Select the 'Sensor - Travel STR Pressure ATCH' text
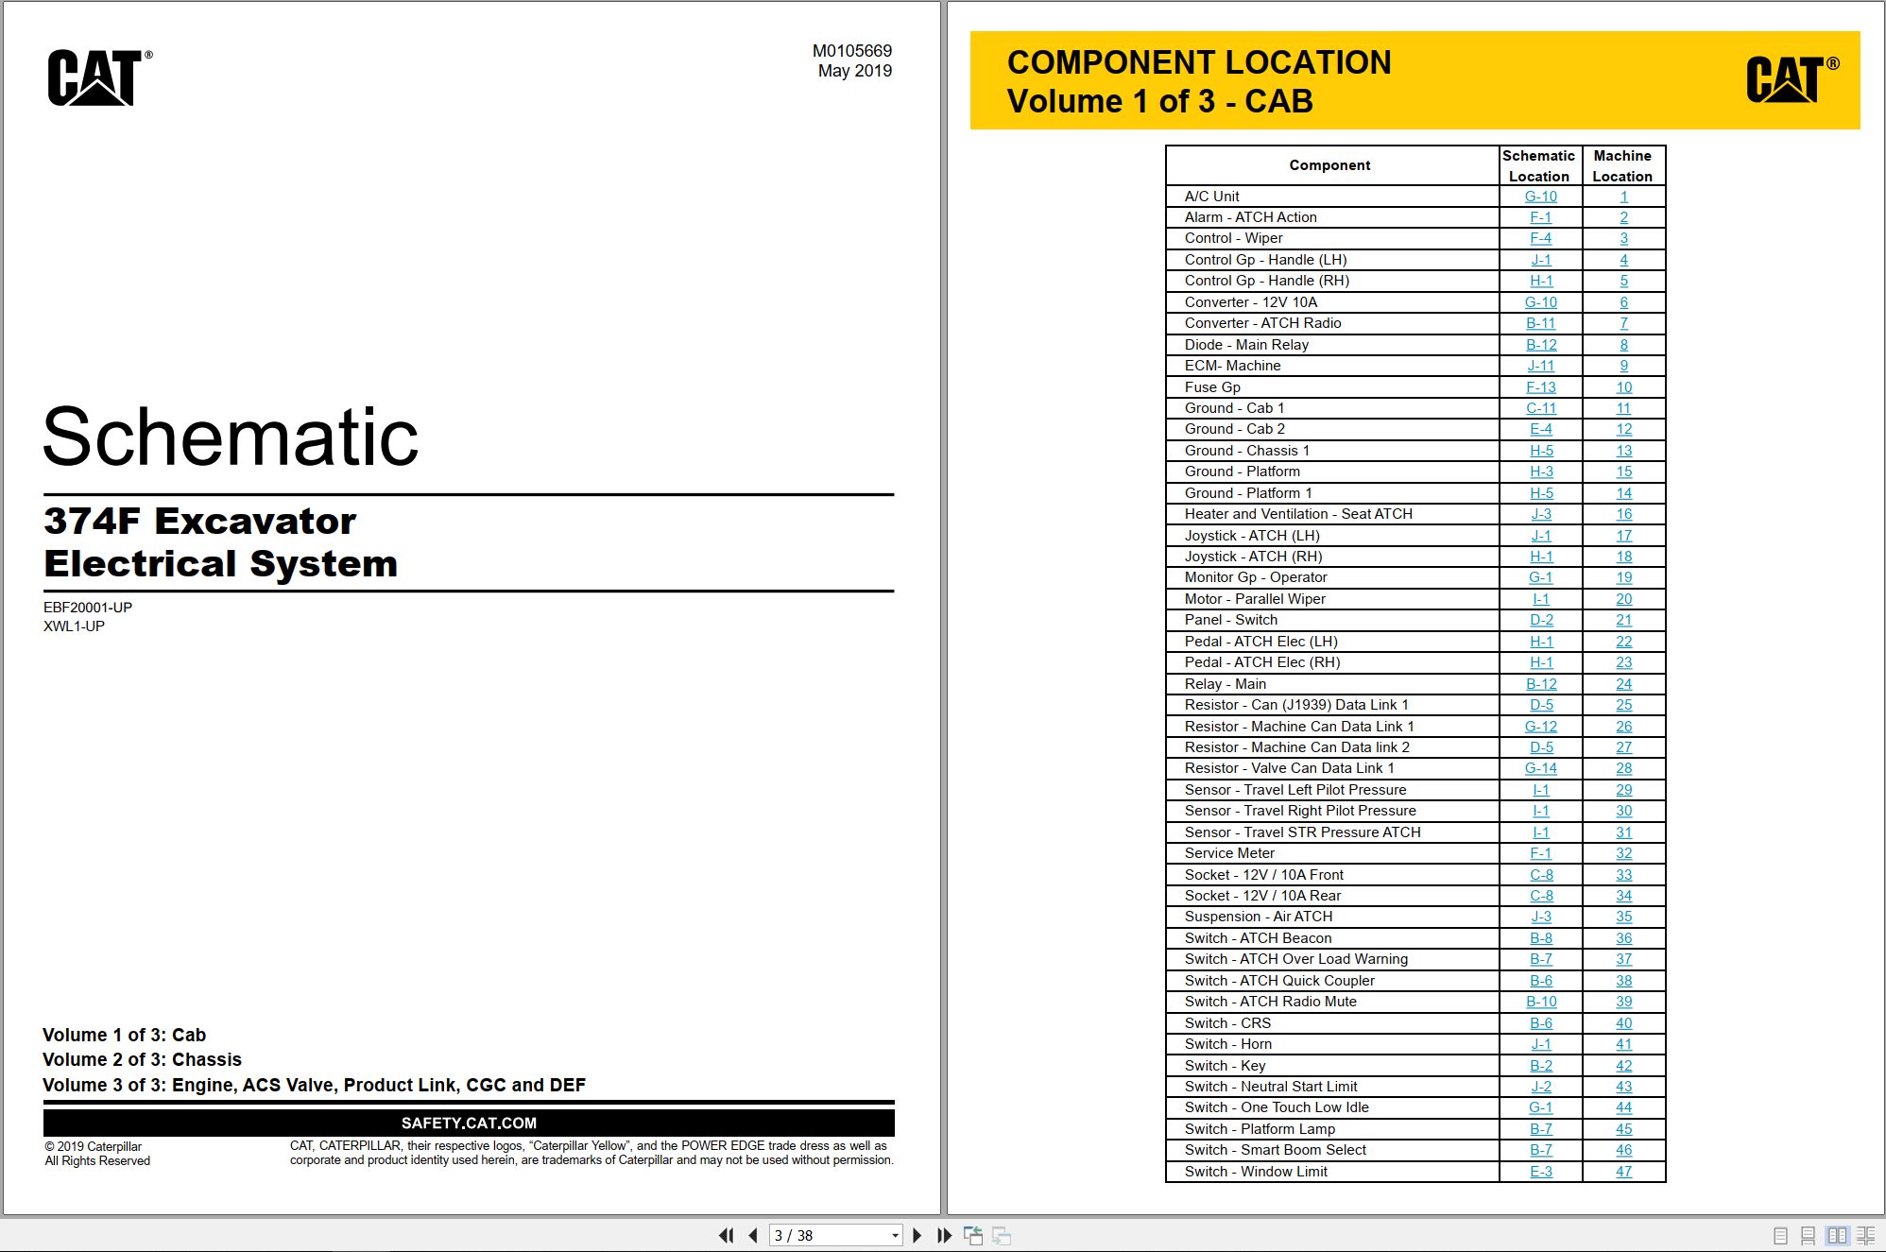Viewport: 1886px width, 1252px height. (x=1302, y=832)
